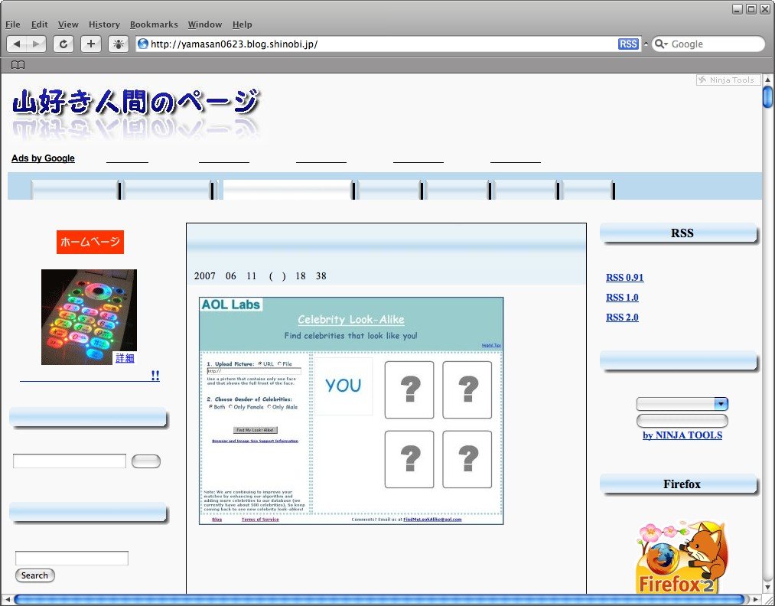Click the link ending with !!

(x=90, y=376)
